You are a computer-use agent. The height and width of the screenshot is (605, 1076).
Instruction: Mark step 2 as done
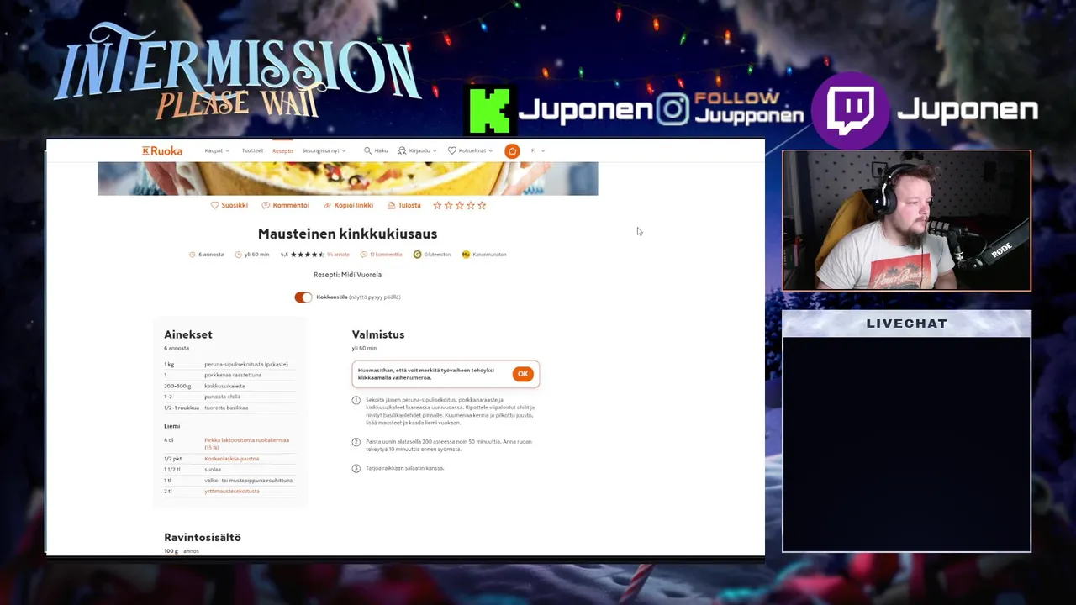[x=356, y=442]
